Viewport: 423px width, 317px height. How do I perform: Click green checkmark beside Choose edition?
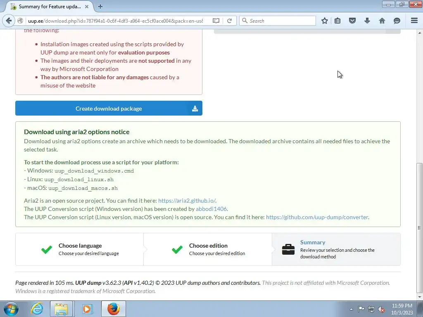[177, 249]
